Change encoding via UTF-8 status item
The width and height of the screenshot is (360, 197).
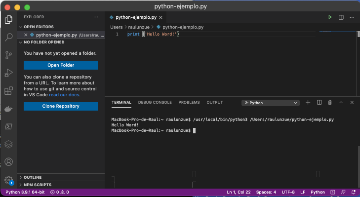[x=288, y=192]
